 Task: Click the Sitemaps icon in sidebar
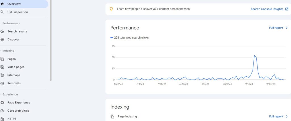(2, 75)
